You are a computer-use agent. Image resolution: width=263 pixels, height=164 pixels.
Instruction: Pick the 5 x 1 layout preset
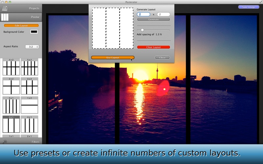[11, 105]
